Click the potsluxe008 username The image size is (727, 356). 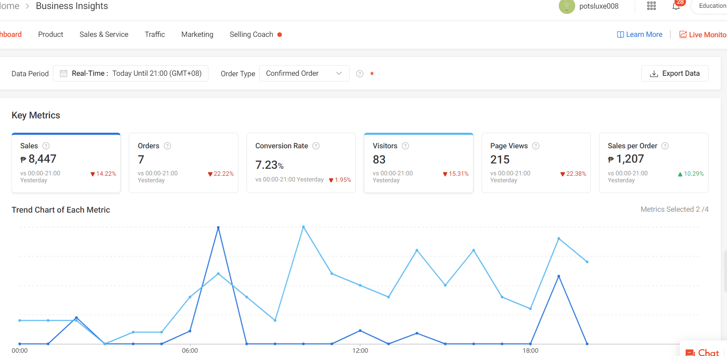(599, 6)
